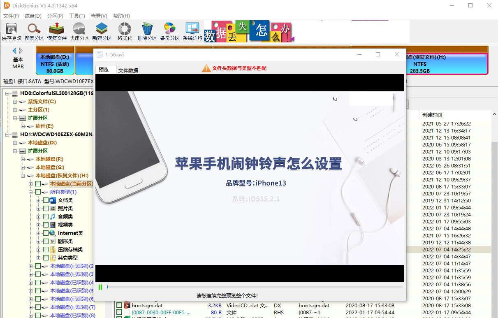Select the film icon beside 视频类

pos(53,225)
